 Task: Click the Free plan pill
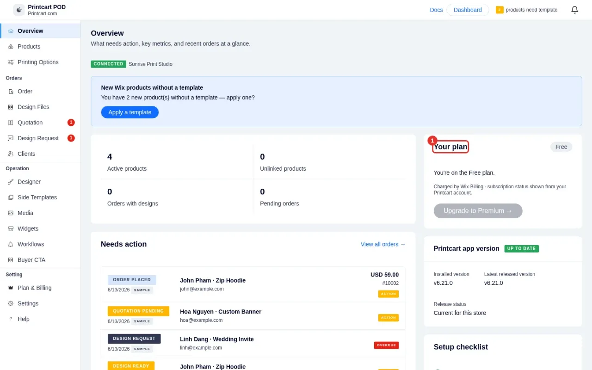(x=561, y=147)
